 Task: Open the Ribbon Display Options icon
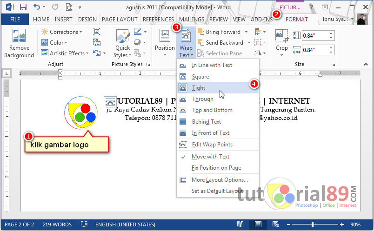point(325,7)
